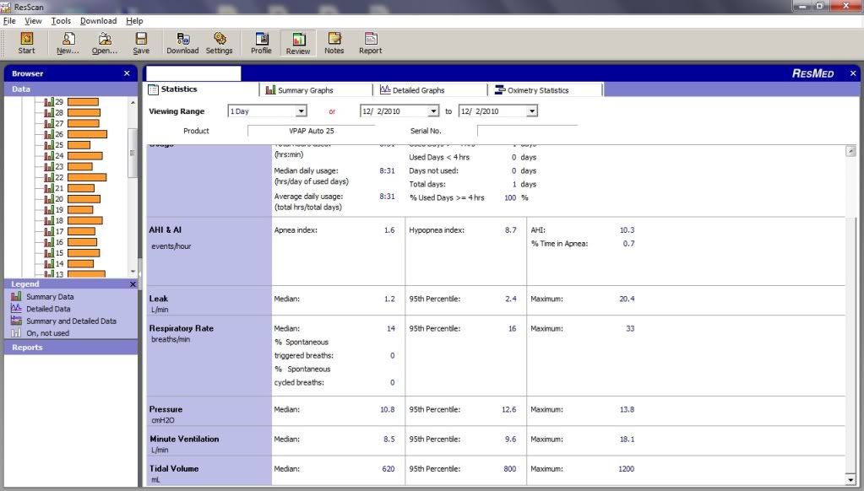
Task: Click the Serial No. field
Action: (x=527, y=131)
